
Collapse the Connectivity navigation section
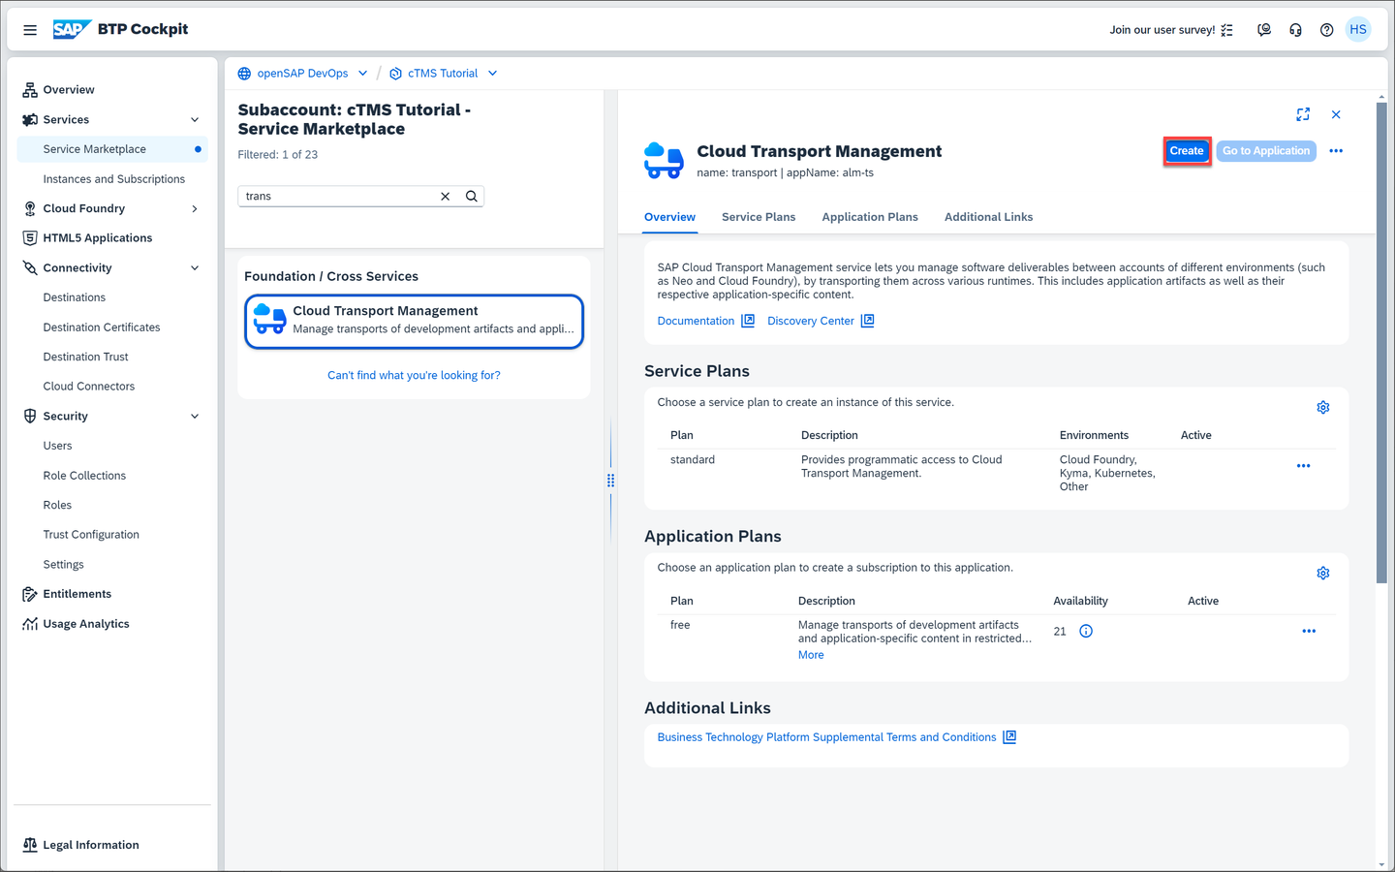pos(195,268)
